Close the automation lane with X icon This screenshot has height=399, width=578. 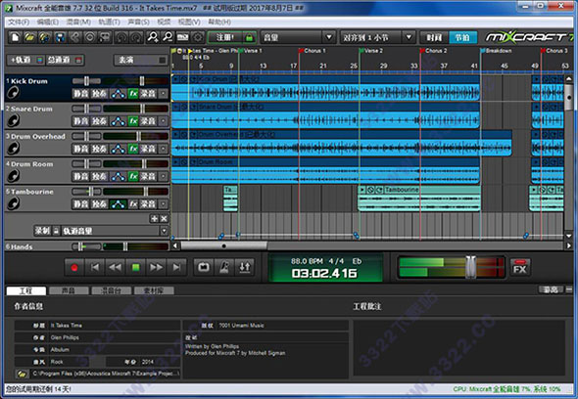[164, 219]
